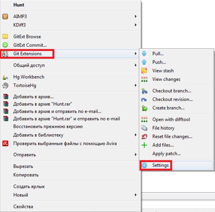
Task: Click the Checkout revision blue arrow icon
Action: tap(144, 100)
